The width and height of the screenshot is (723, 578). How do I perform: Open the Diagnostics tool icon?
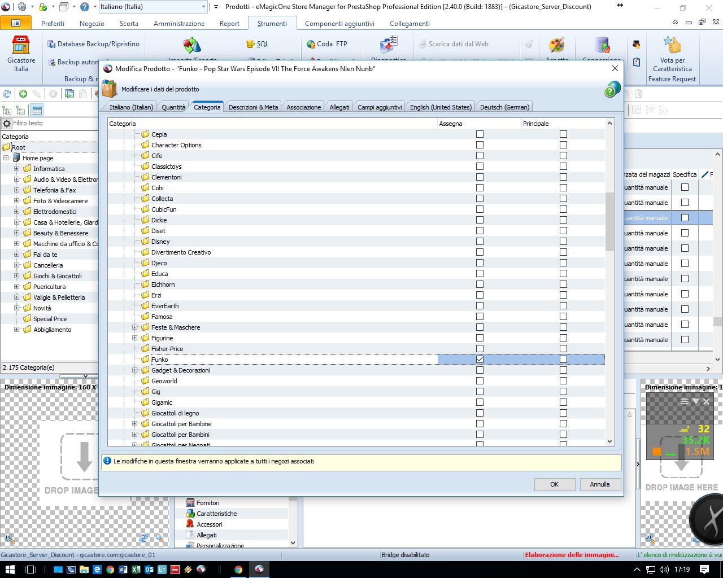(x=389, y=46)
